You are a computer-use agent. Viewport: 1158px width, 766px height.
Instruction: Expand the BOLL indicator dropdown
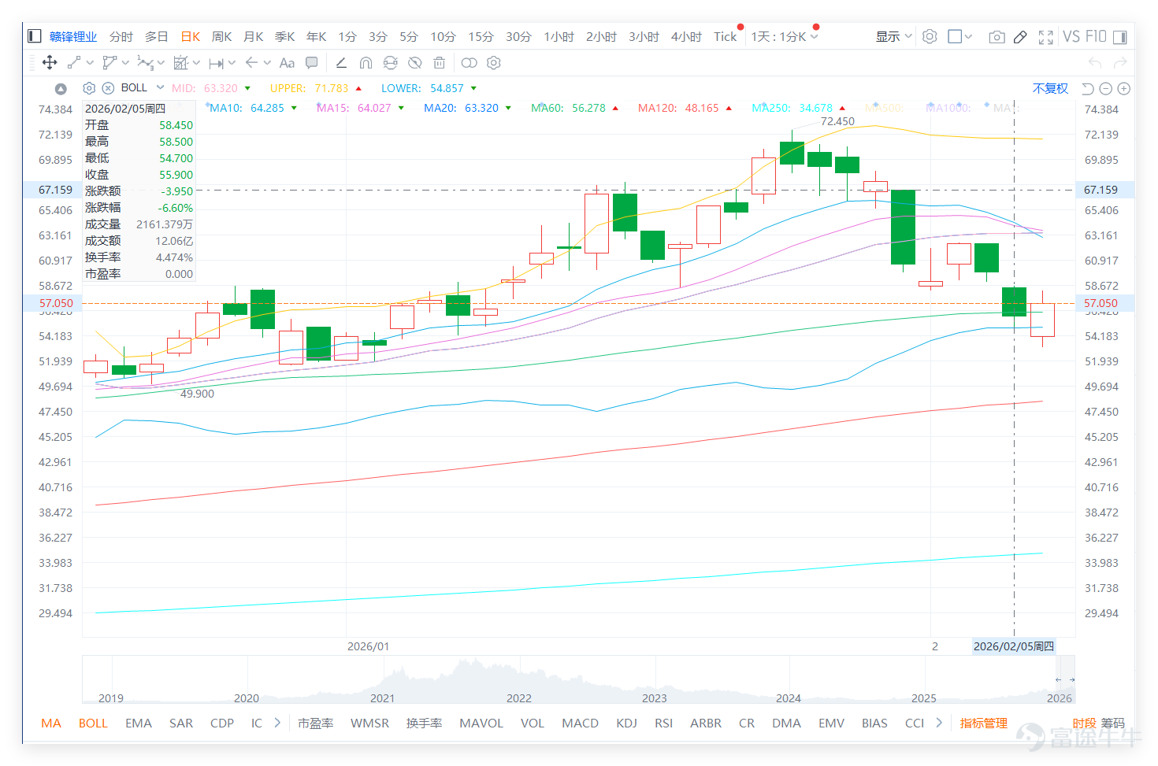coord(160,87)
